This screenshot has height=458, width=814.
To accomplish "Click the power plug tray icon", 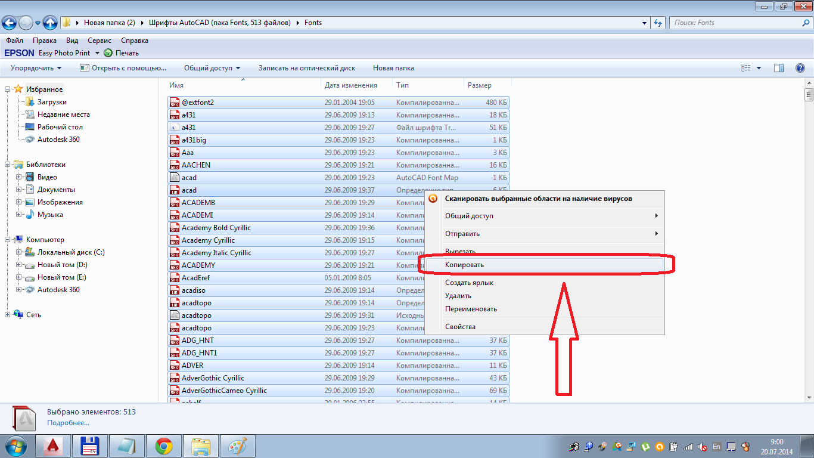I will tap(674, 446).
